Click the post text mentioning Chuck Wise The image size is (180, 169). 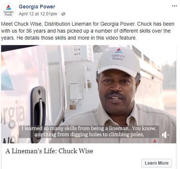88,31
